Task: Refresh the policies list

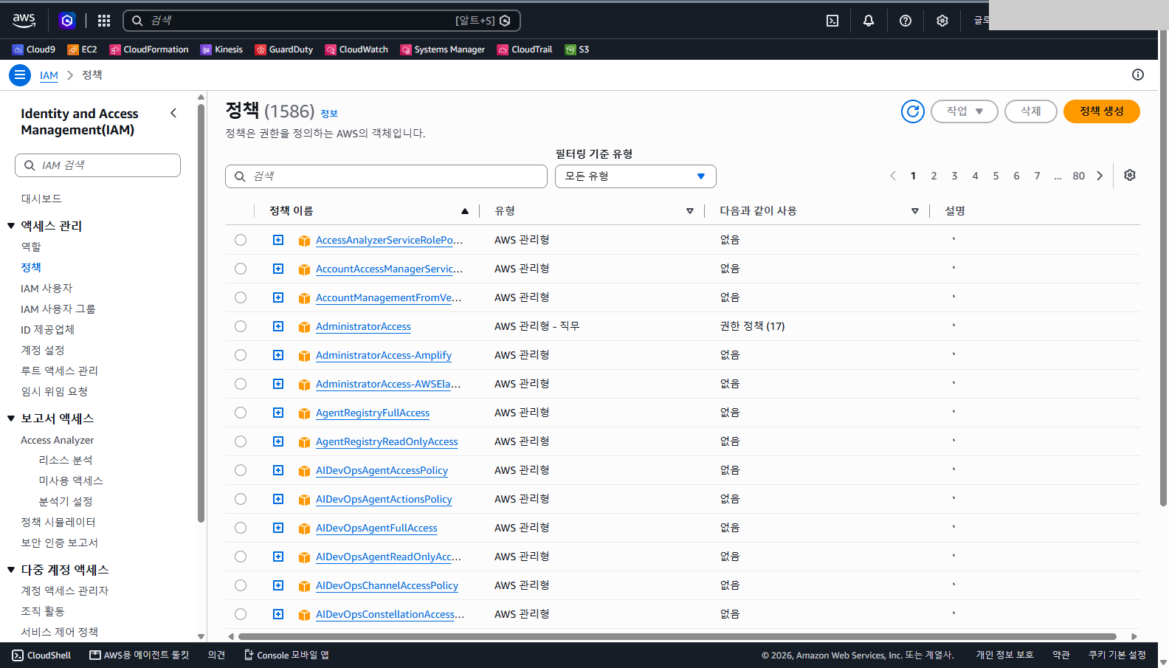Action: point(913,111)
